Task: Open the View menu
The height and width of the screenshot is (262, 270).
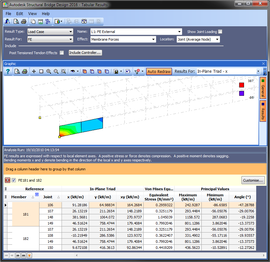Action: click(x=32, y=13)
